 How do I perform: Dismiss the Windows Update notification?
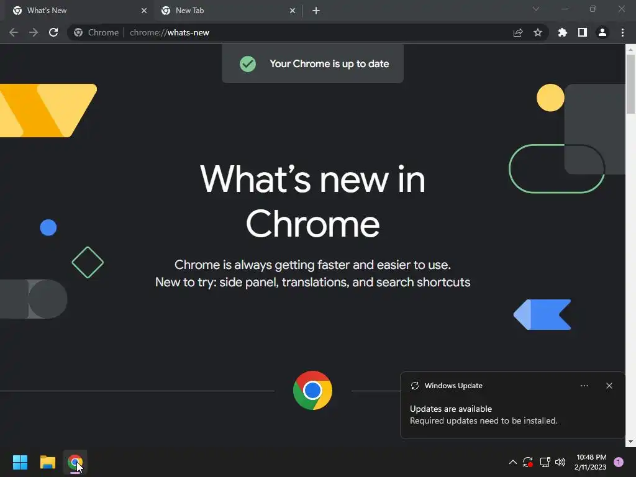click(x=609, y=386)
